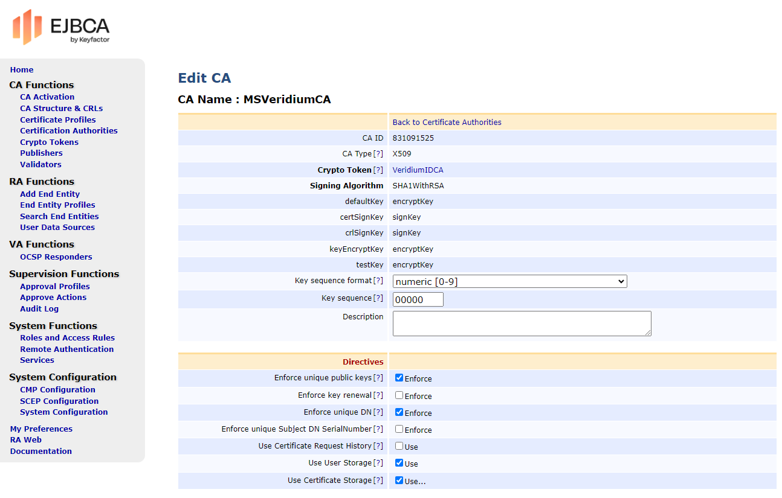This screenshot has width=782, height=498.
Task: View help for Use Certificate Storage
Action: (377, 480)
